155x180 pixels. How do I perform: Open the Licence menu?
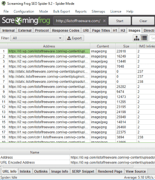click(x=116, y=11)
